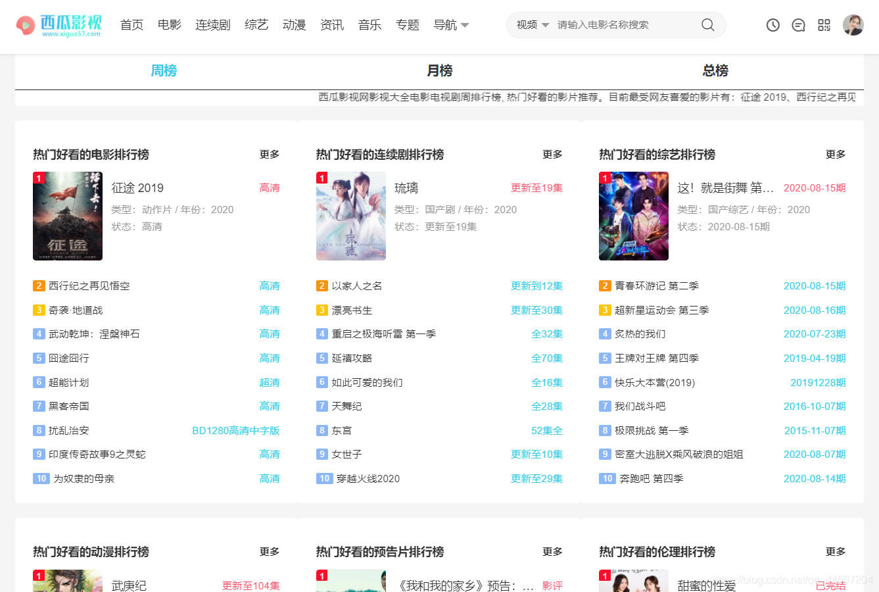The image size is (879, 592).
Task: Open watch history clock icon
Action: pyautogui.click(x=773, y=25)
